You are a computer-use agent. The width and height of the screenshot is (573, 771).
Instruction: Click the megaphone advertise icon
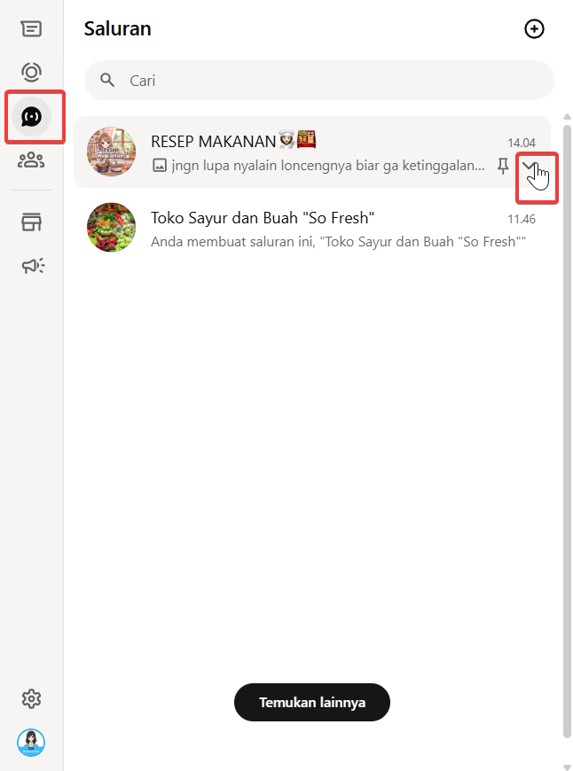point(31,266)
